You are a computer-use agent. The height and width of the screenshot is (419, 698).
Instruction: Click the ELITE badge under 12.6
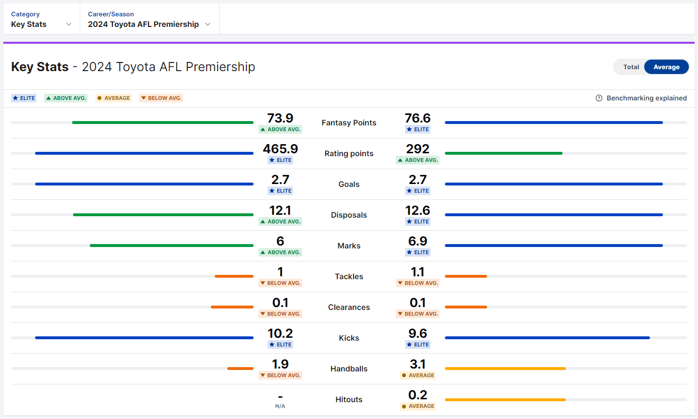417,222
